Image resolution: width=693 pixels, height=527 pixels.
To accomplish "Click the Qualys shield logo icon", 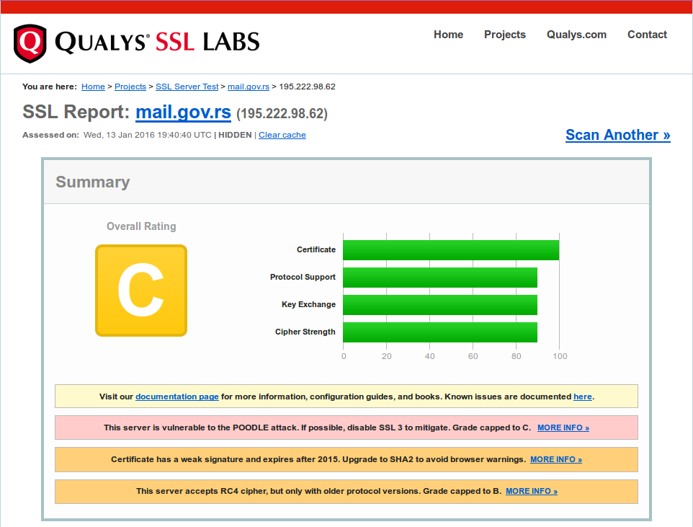I will point(30,43).
